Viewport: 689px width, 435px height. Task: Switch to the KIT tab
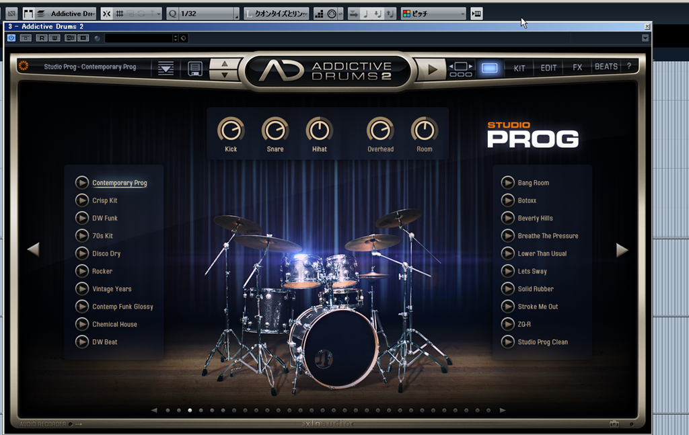pos(519,68)
